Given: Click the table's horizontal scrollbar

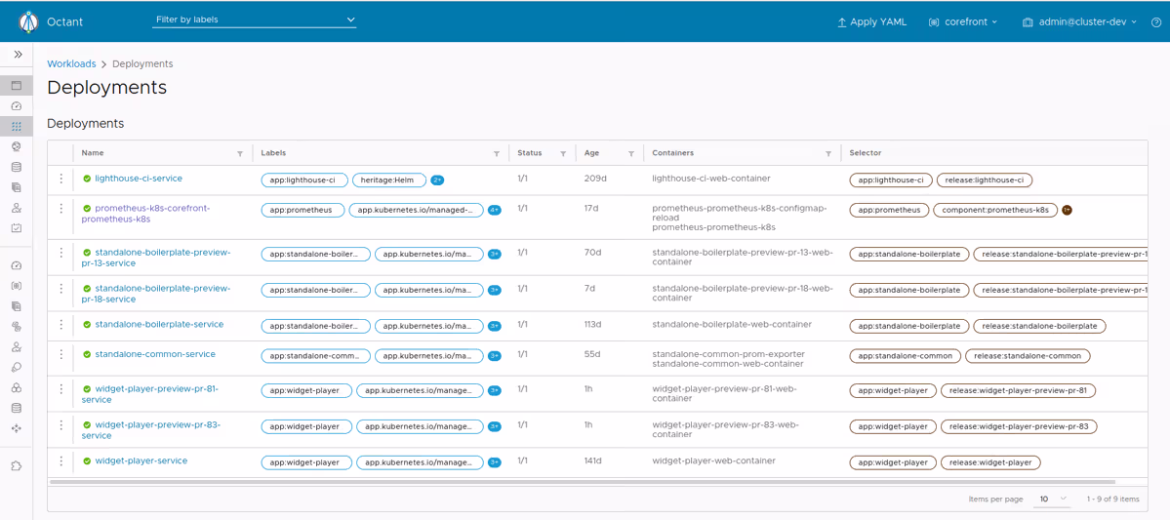Looking at the screenshot, I should pos(582,482).
